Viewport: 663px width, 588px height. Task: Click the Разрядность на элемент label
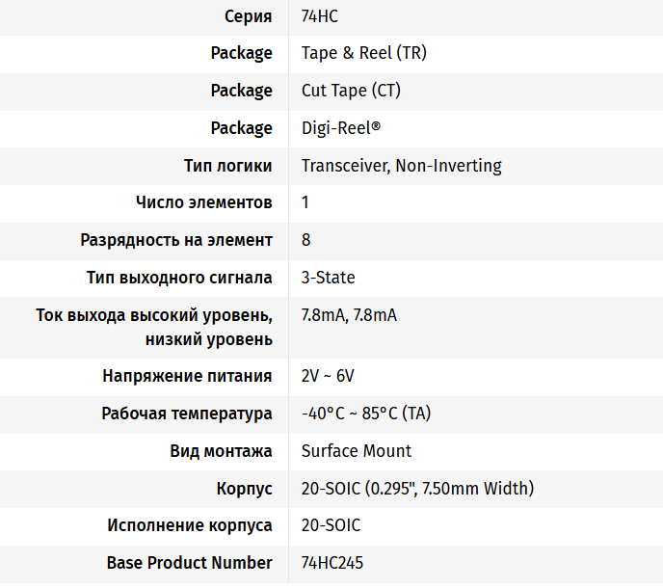coord(176,240)
